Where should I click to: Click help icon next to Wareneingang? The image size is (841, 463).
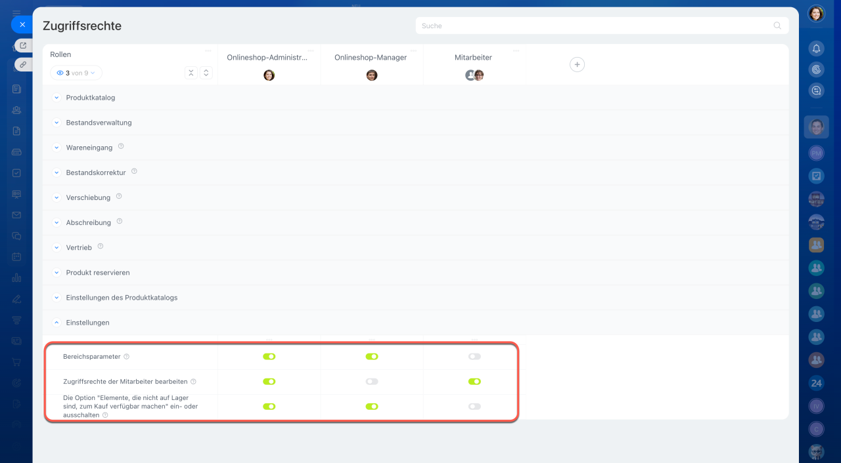coord(121,147)
